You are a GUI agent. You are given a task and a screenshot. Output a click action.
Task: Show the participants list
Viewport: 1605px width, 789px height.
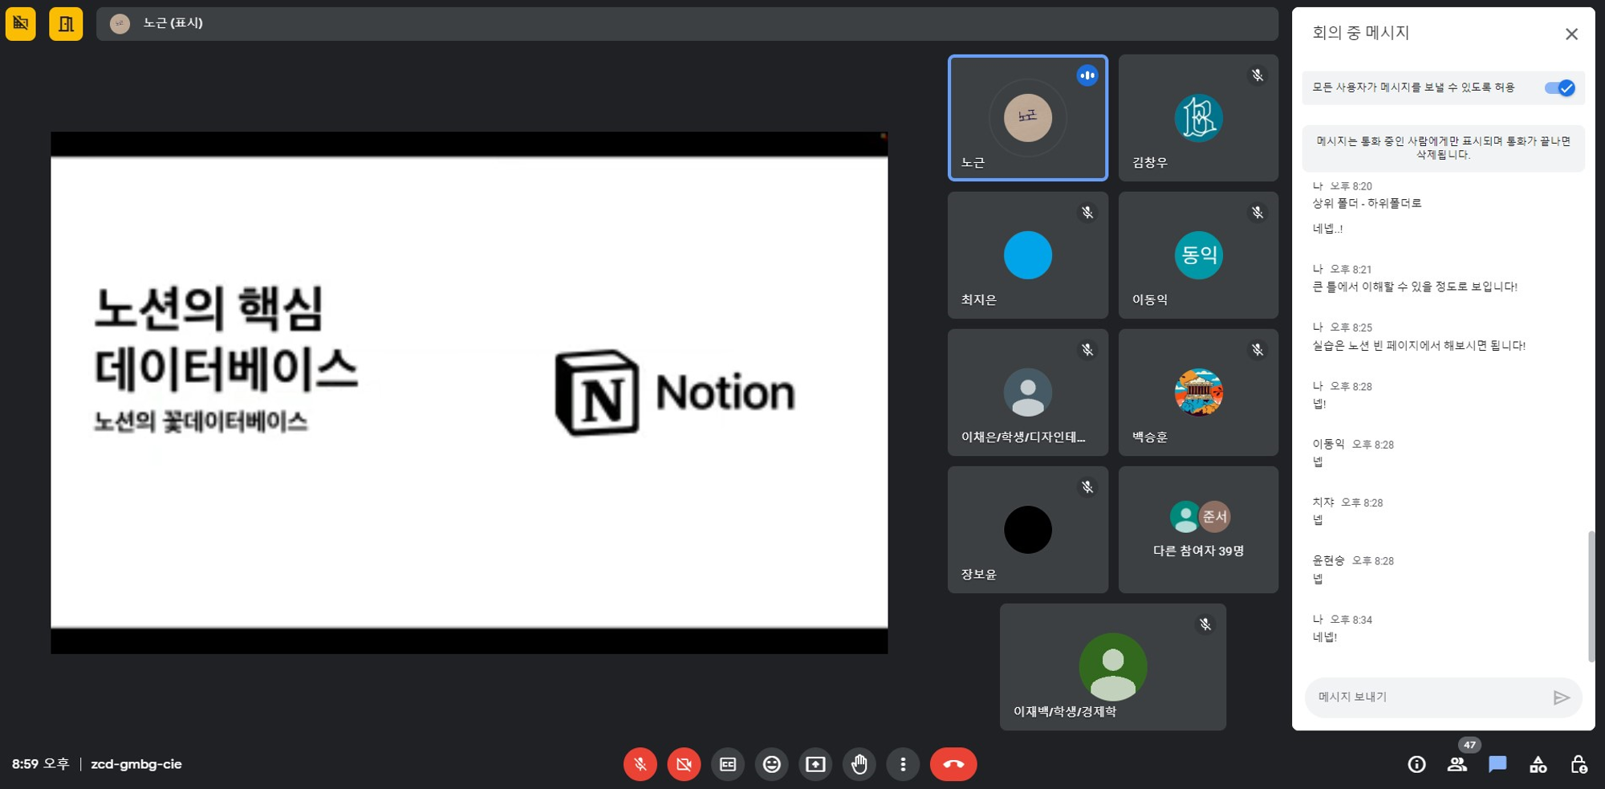(x=1457, y=764)
